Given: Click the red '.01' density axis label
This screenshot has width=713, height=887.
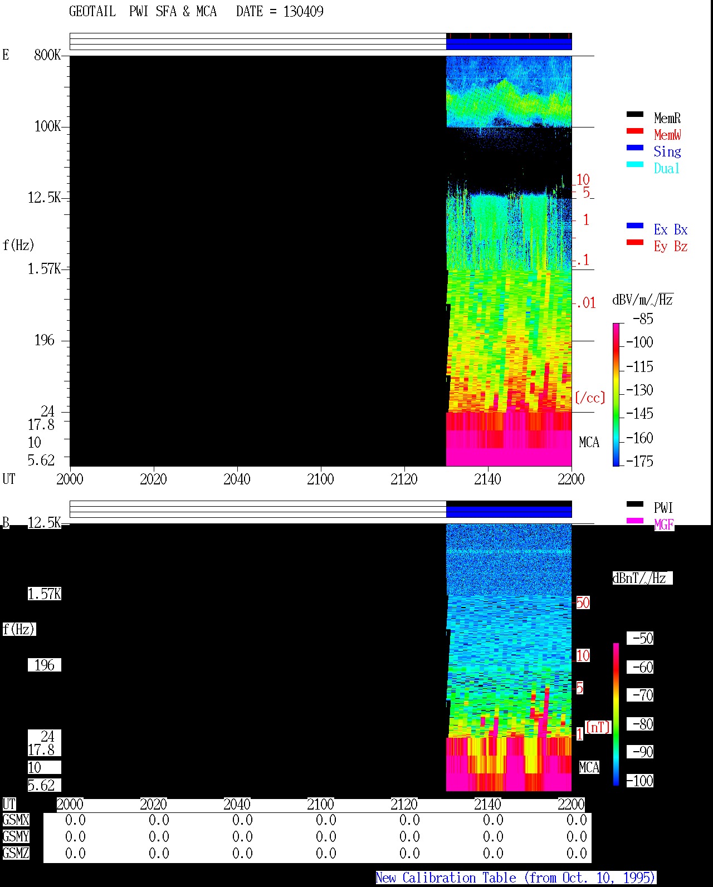Looking at the screenshot, I should (x=586, y=303).
